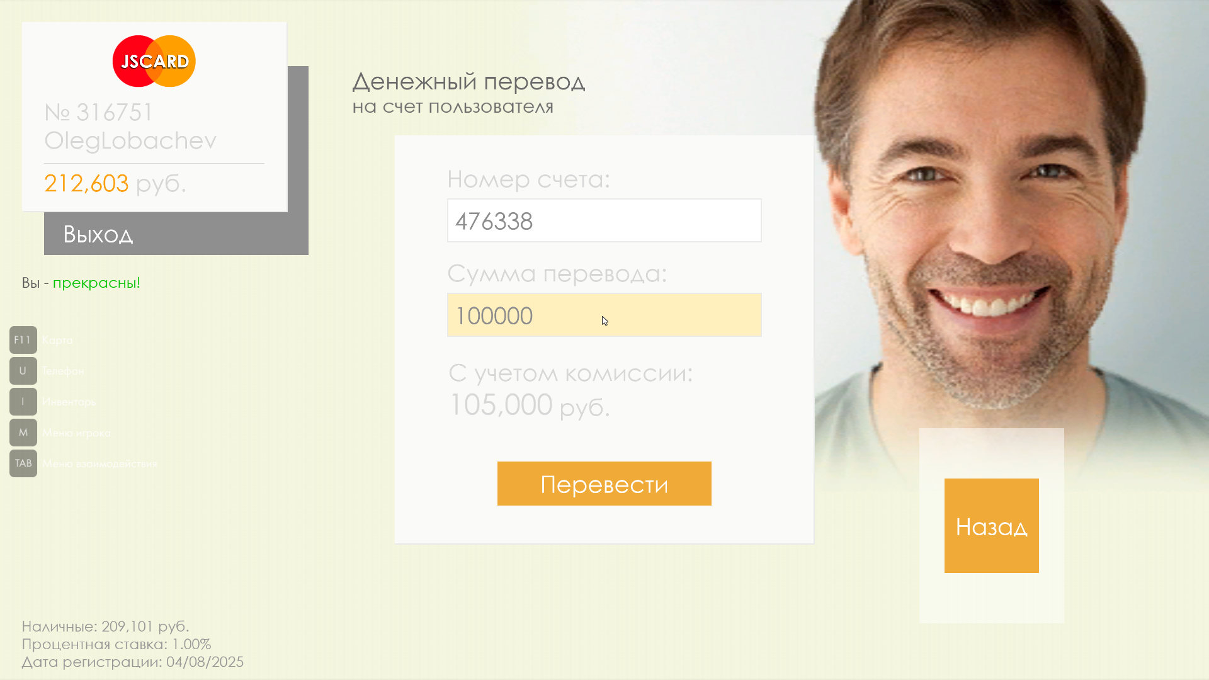This screenshot has width=1209, height=680.
Task: Select the Инвентарь label
Action: pyautogui.click(x=69, y=402)
